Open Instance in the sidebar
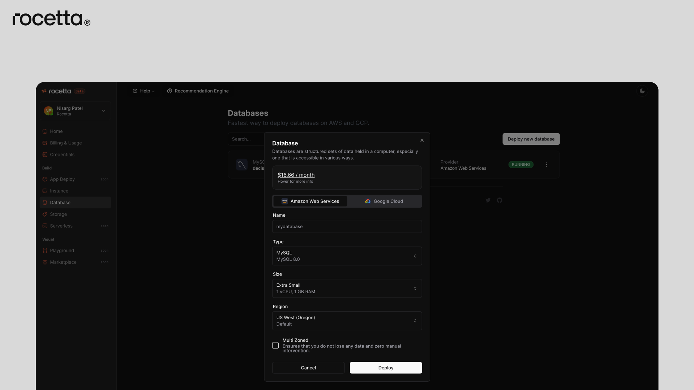 pyautogui.click(x=75, y=191)
